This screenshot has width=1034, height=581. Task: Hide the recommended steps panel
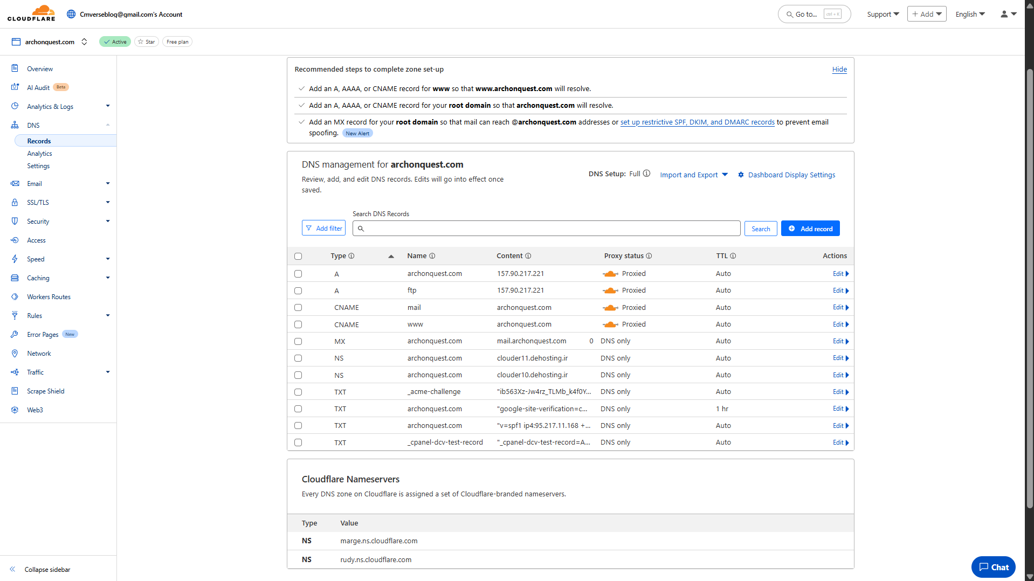[x=839, y=70]
